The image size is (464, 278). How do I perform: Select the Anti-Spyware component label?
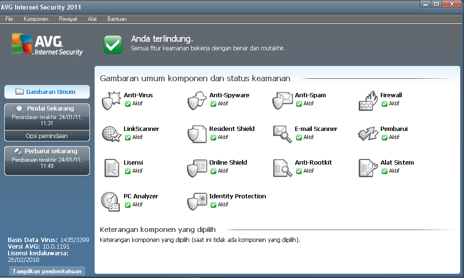(x=229, y=95)
